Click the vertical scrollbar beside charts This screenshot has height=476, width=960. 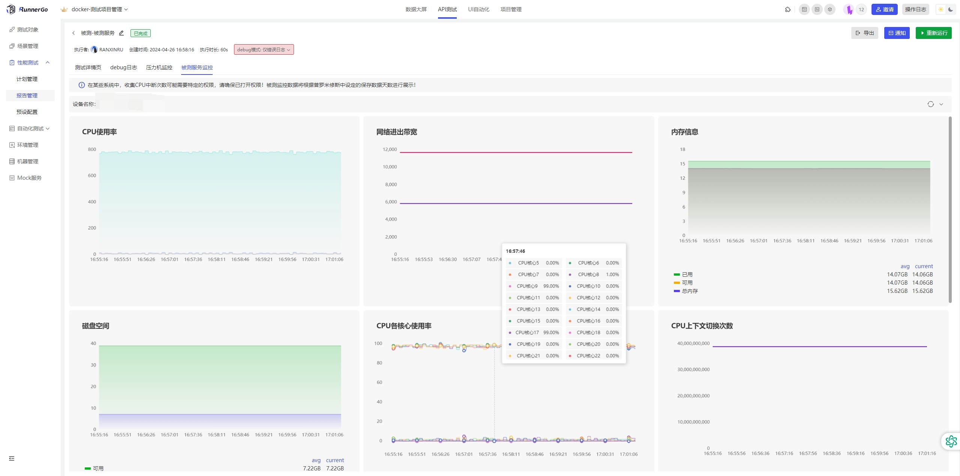pos(950,210)
